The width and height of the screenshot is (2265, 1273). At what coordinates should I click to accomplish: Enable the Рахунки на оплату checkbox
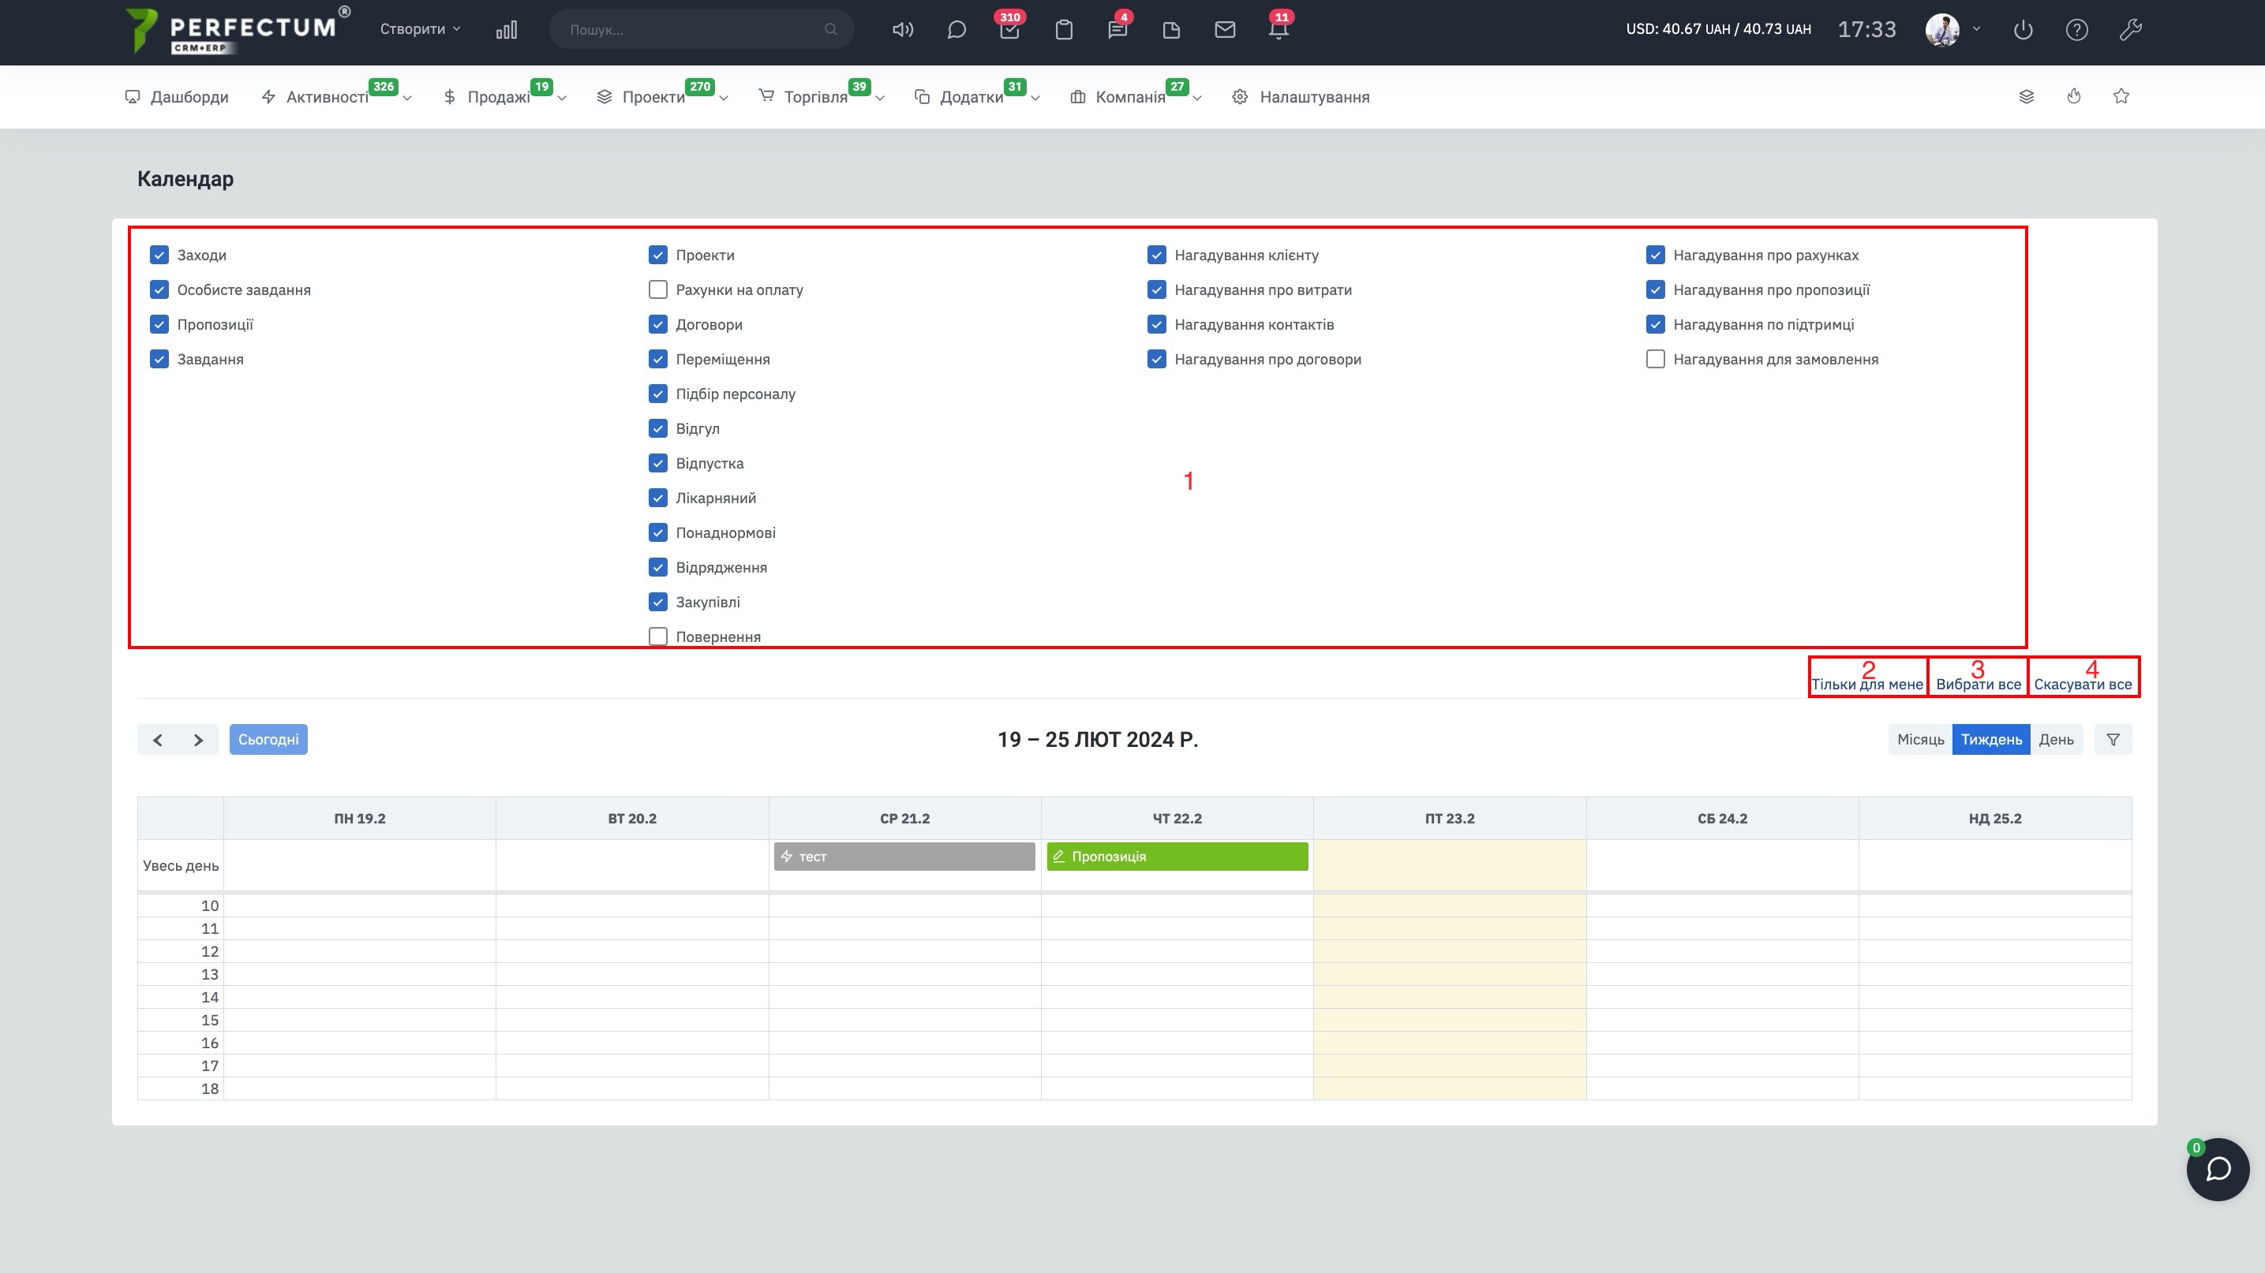657,290
